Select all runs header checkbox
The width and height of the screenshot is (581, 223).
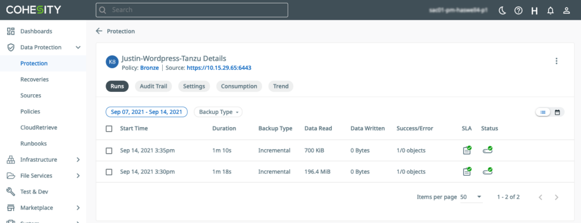coord(109,129)
